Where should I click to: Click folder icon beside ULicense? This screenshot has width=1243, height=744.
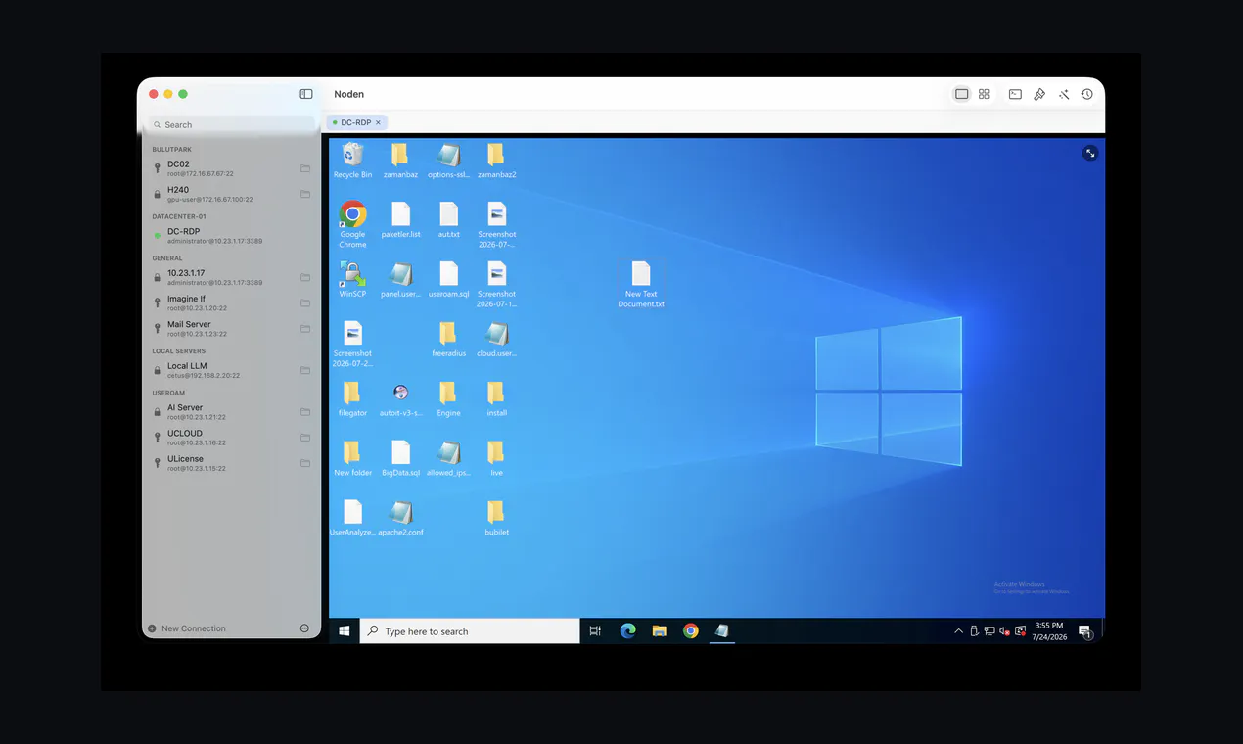tap(305, 462)
